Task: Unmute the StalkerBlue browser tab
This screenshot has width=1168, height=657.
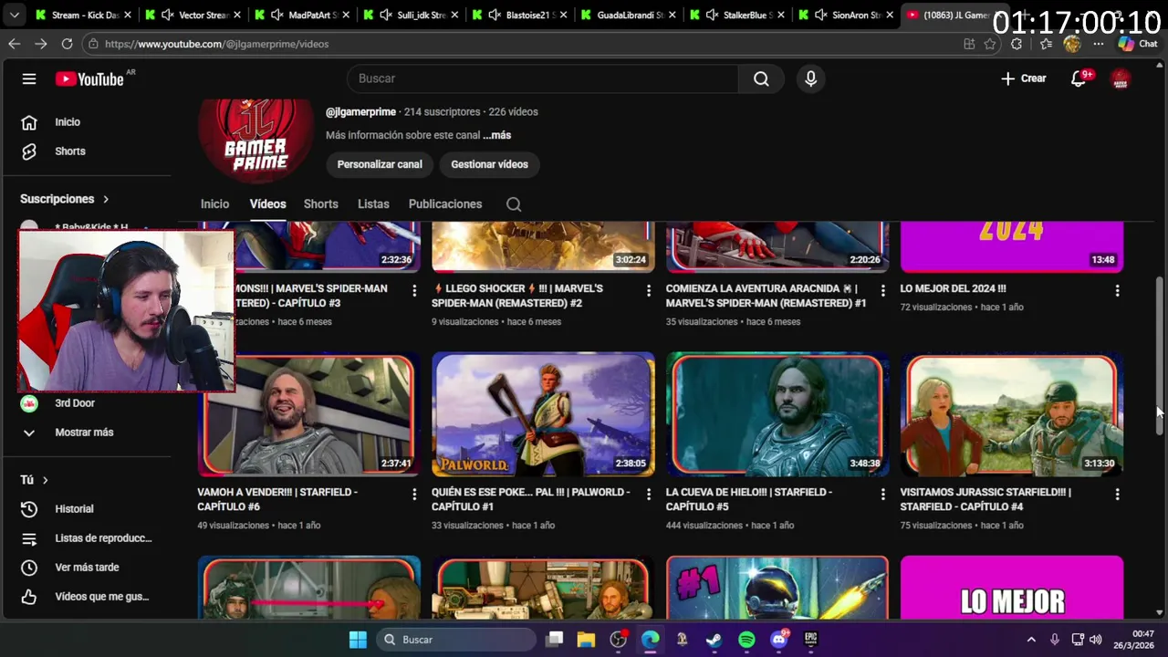Action: 713,16
